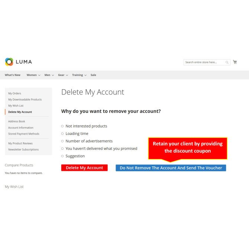249x249 pixels.
Task: Expand the Women menu chevron
Action: pyautogui.click(x=39, y=75)
